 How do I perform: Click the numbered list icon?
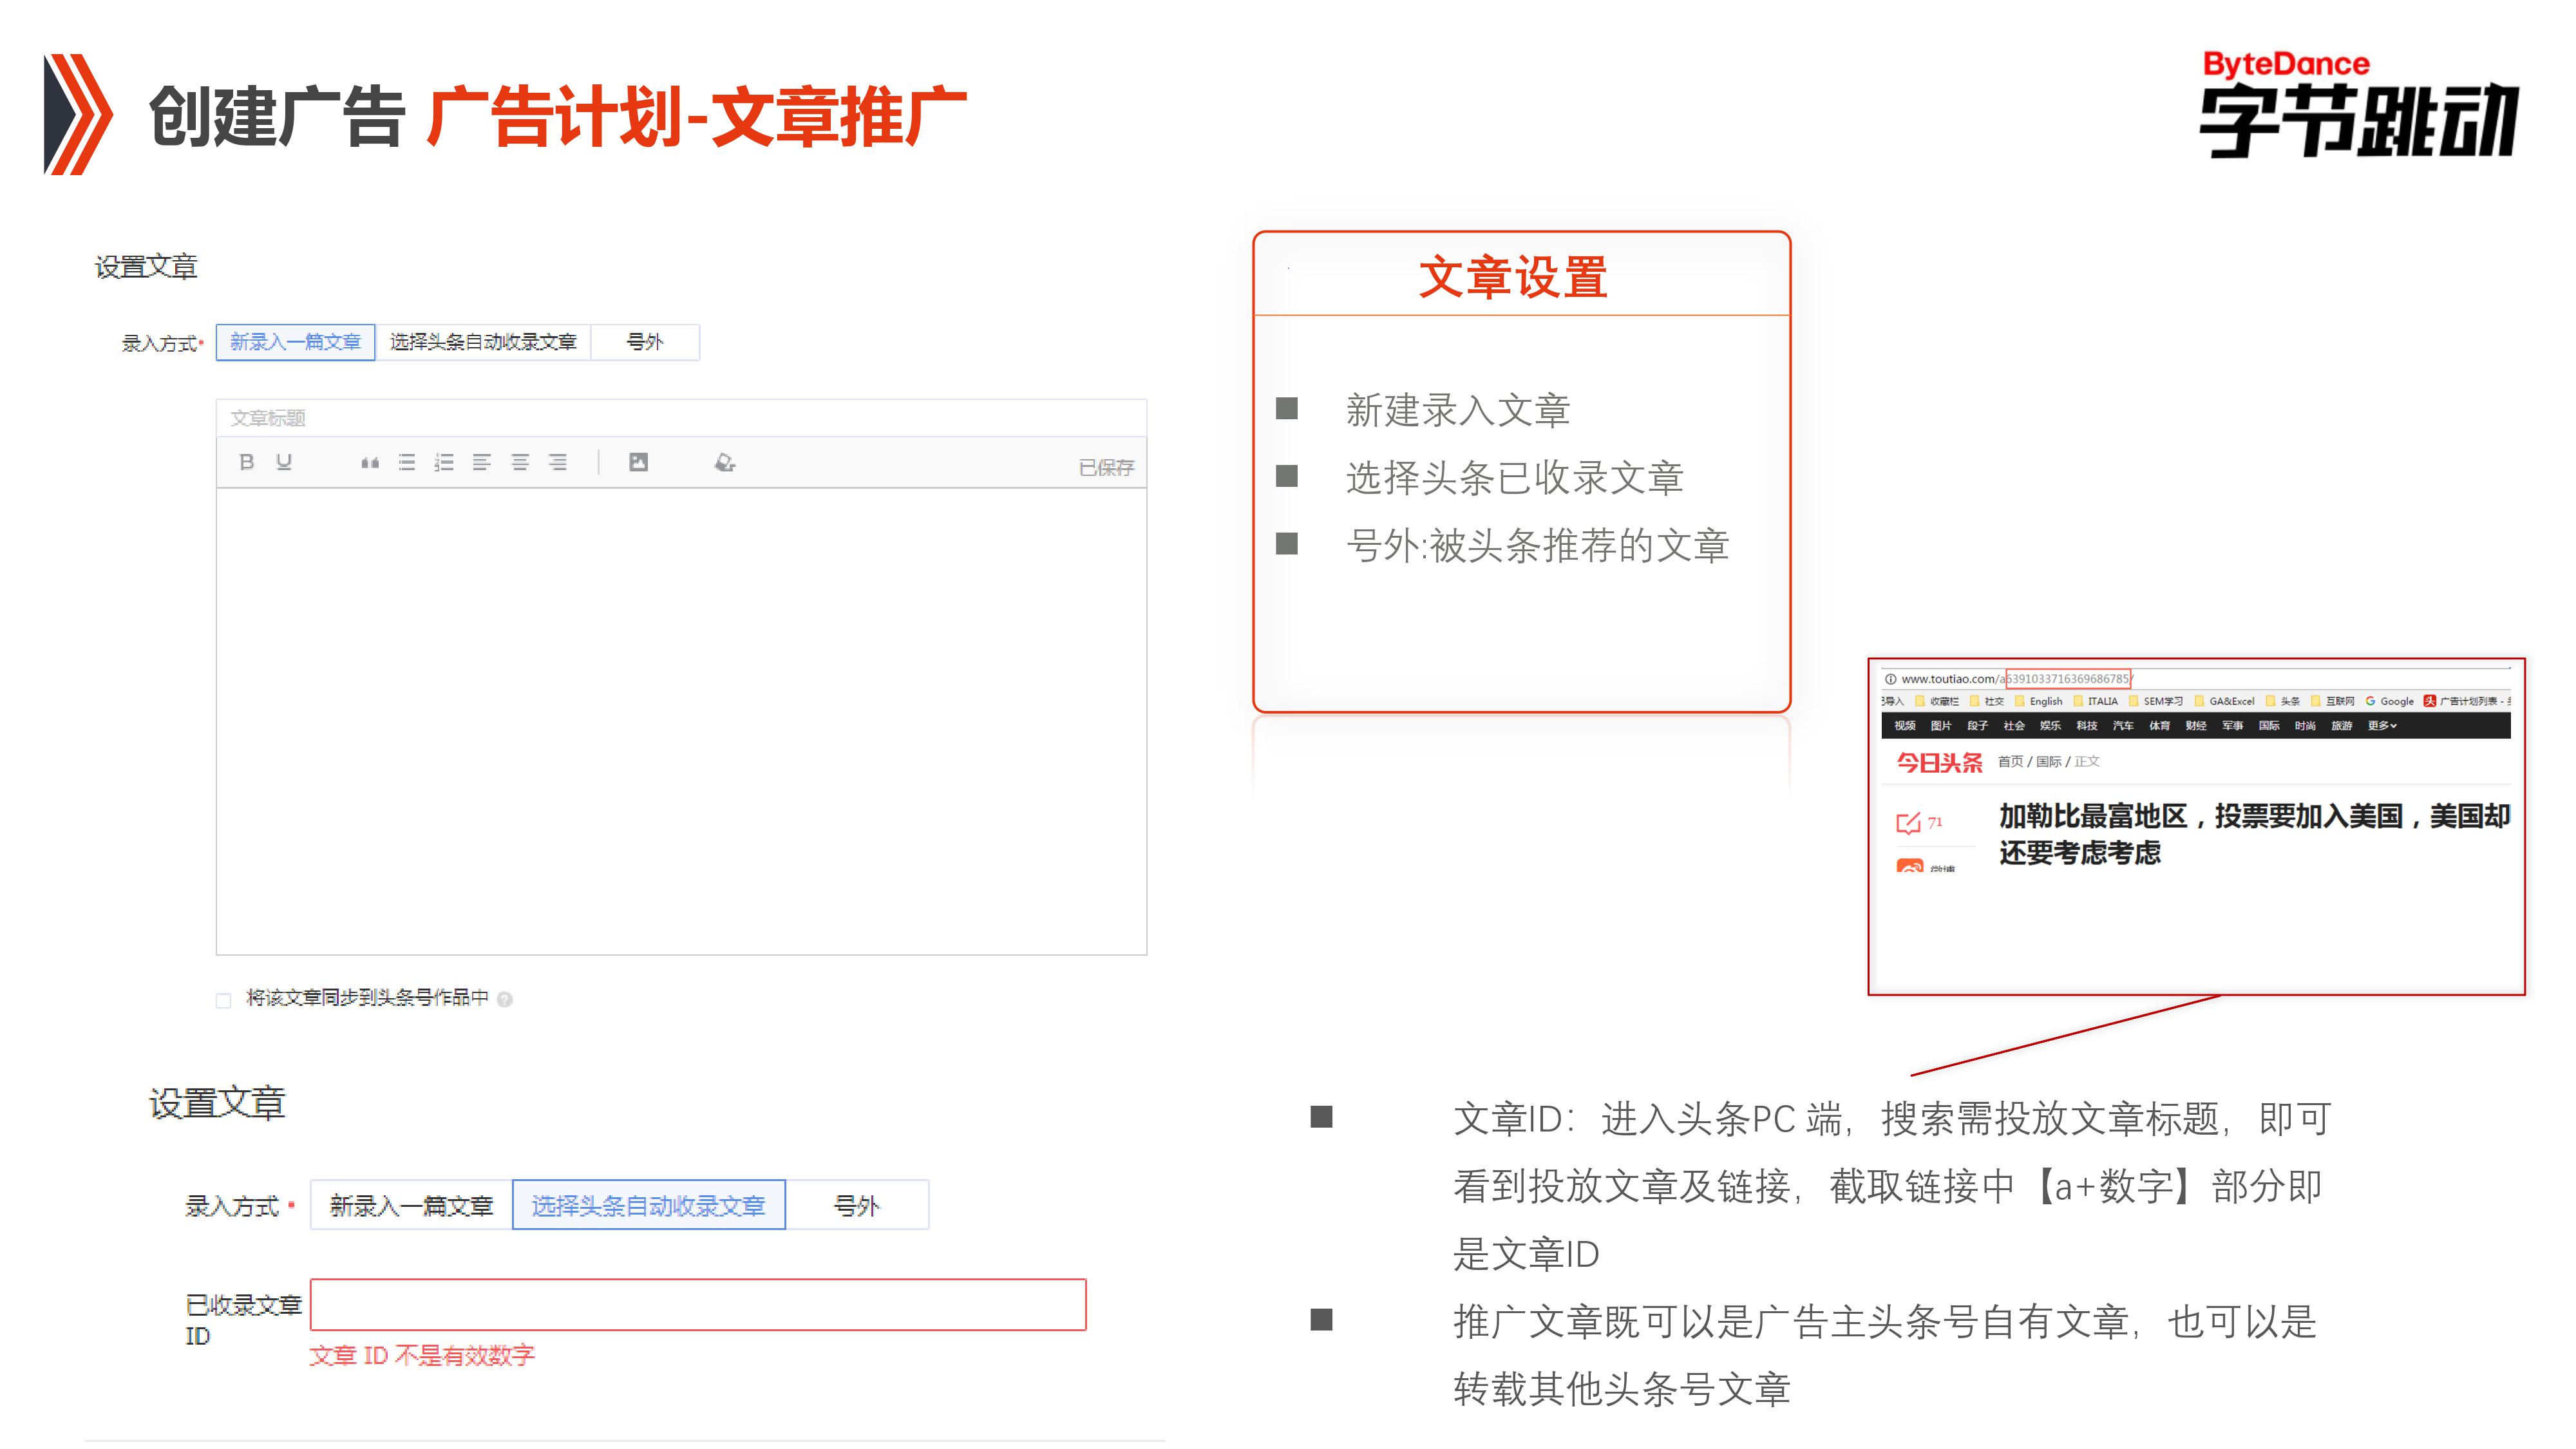click(444, 463)
